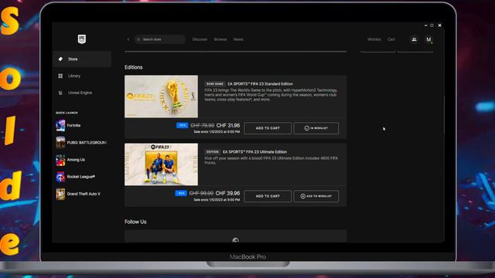The height and width of the screenshot is (278, 495).
Task: Click the BASE GAME label badge
Action: [215, 84]
